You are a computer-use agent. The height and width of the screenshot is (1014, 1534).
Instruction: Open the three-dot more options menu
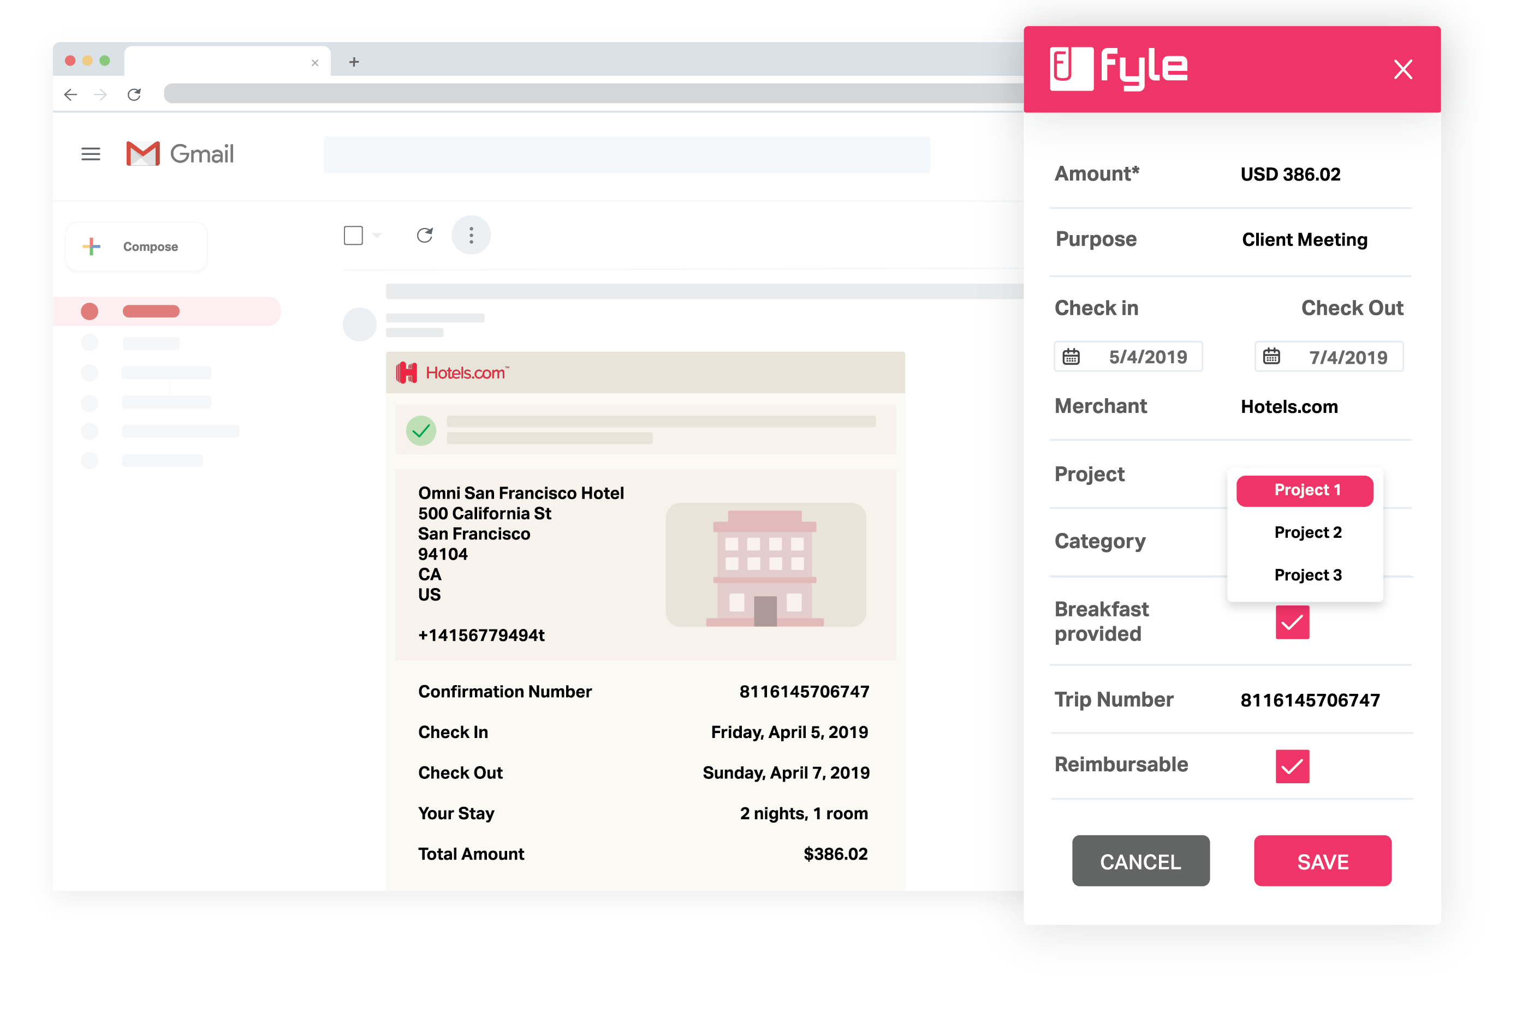tap(471, 236)
